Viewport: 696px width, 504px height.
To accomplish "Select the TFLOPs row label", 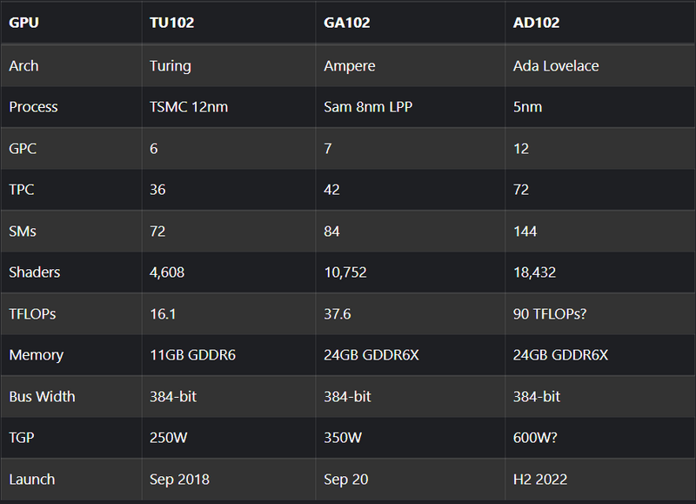I will [32, 314].
